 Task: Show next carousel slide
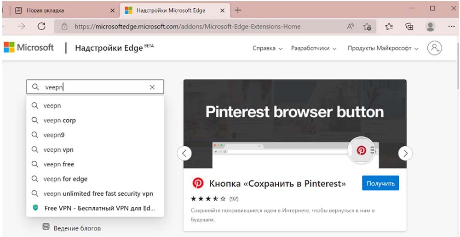(405, 153)
